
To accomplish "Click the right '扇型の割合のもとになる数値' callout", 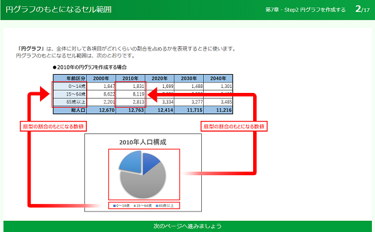I will pyautogui.click(x=234, y=126).
